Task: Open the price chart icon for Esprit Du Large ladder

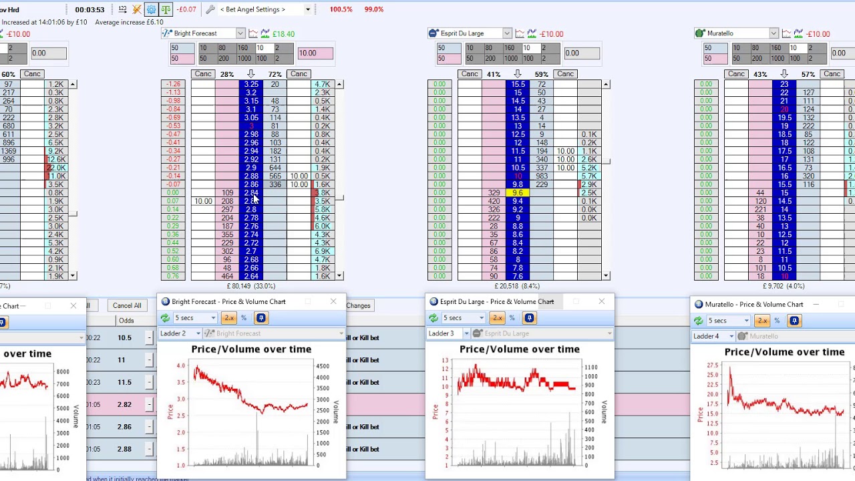Action: (520, 33)
